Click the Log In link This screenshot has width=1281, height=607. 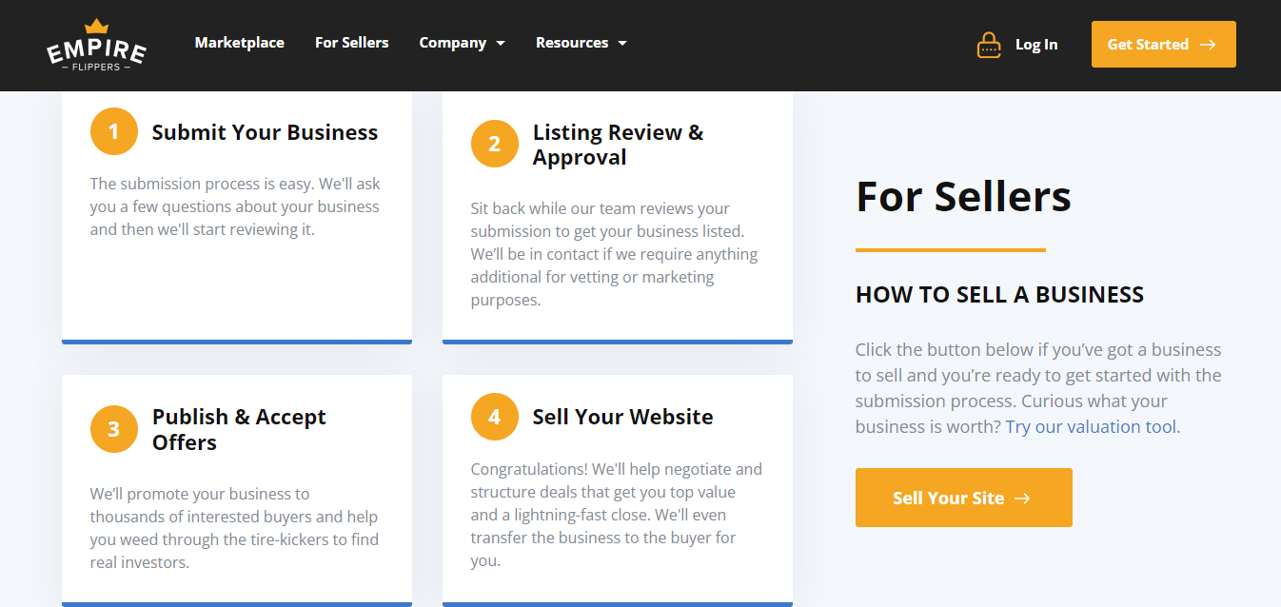pos(1036,45)
